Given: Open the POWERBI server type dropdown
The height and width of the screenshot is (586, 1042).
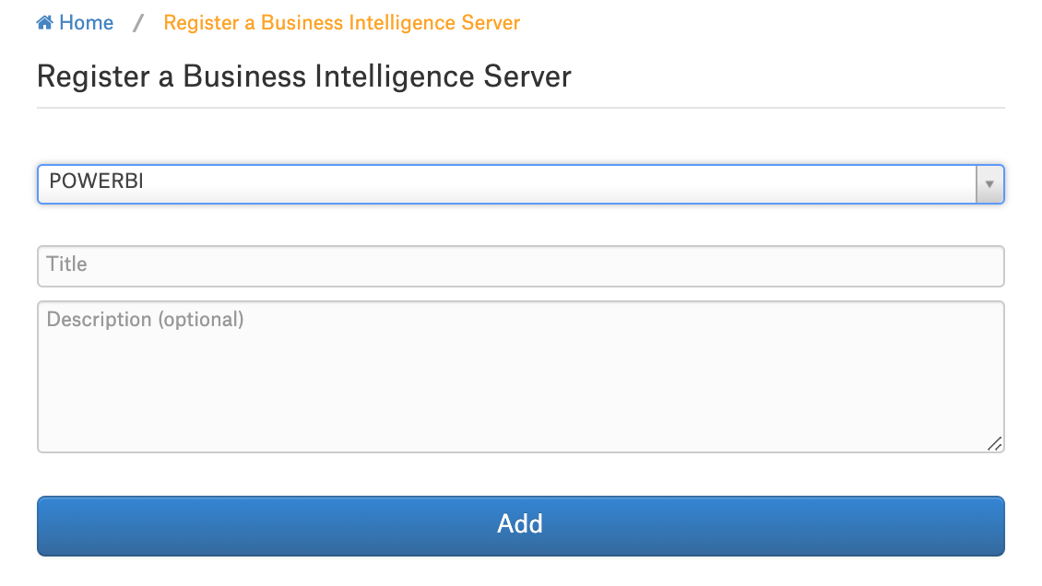Looking at the screenshot, I should point(520,184).
